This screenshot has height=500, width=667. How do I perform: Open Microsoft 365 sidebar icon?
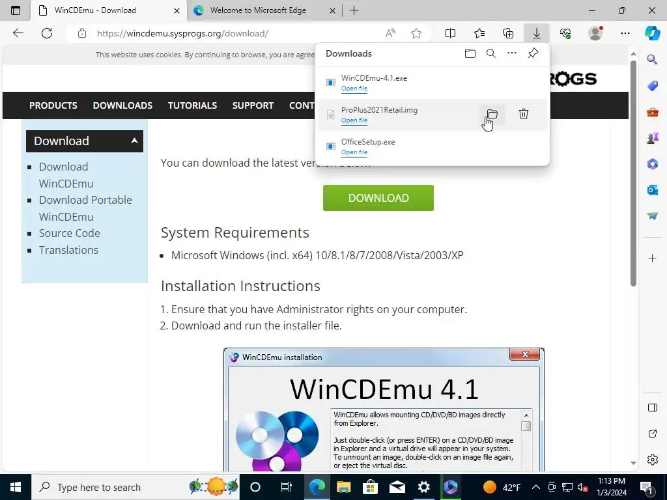[652, 163]
